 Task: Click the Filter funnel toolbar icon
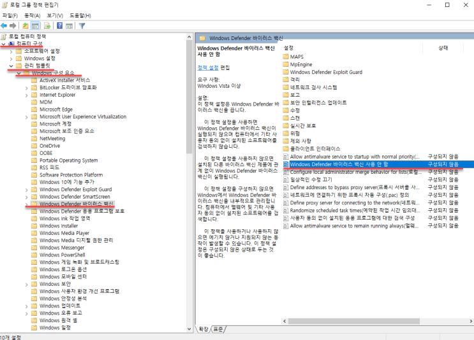click(82, 25)
